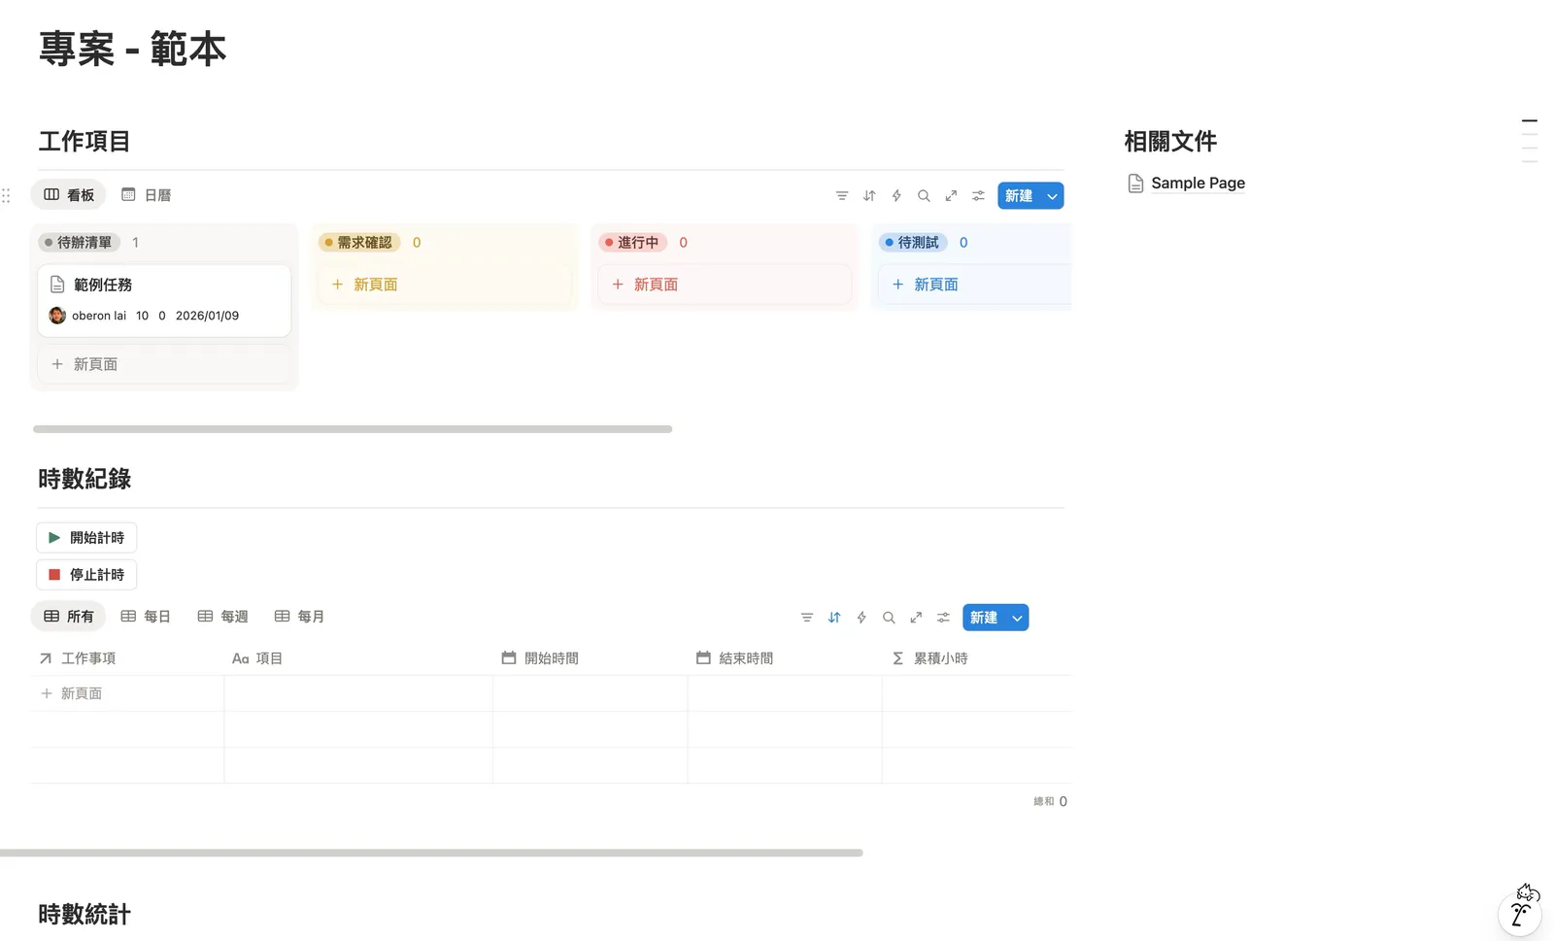Click the Σ icon on the 累積小時 column
Image resolution: width=1554 pixels, height=941 pixels.
896,657
